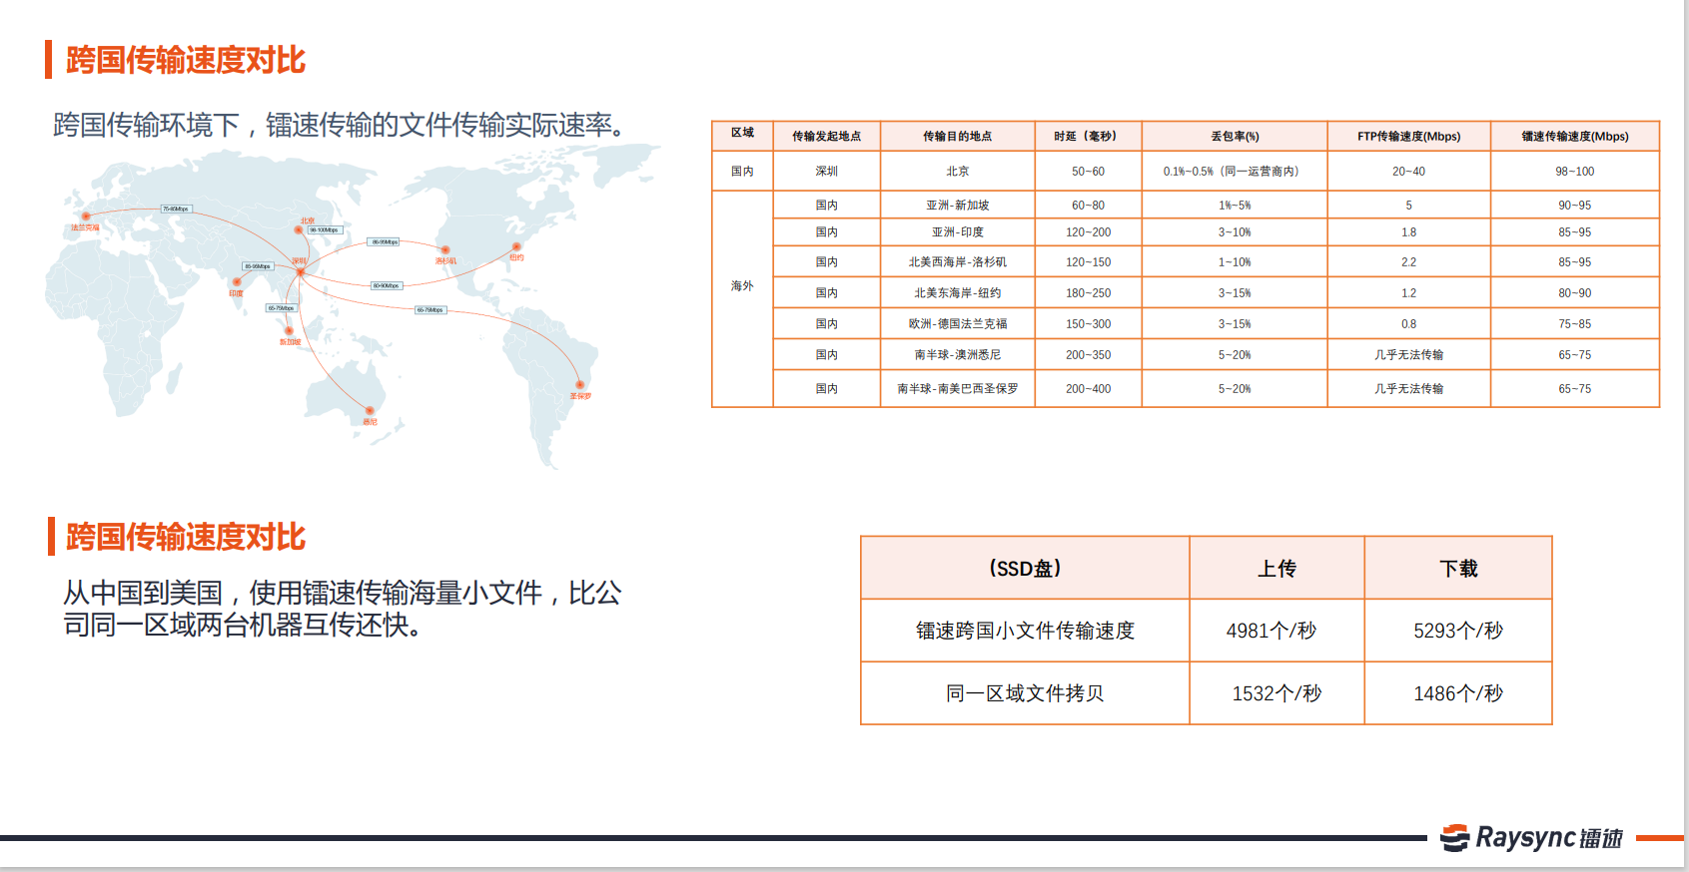Click the 180~250 latency cell
Viewport: 1689px width, 872px height.
click(1088, 292)
